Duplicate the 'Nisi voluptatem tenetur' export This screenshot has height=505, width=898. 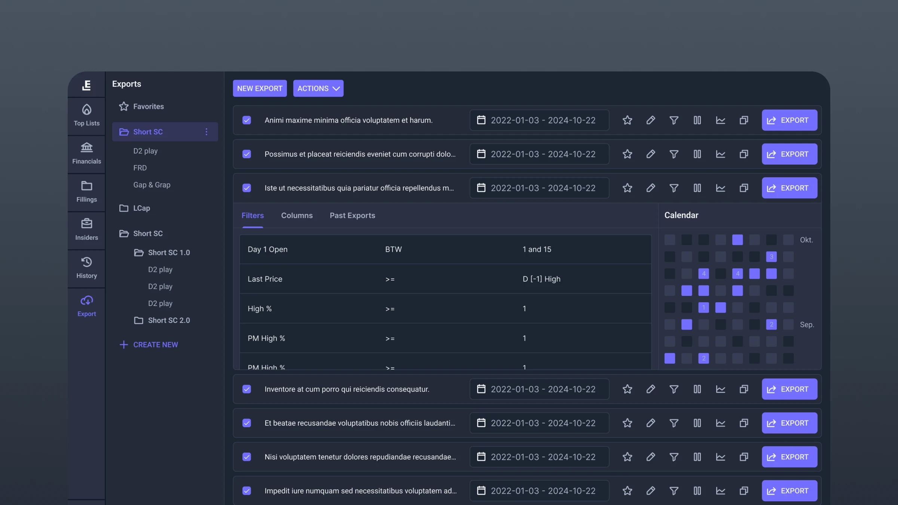click(x=743, y=457)
